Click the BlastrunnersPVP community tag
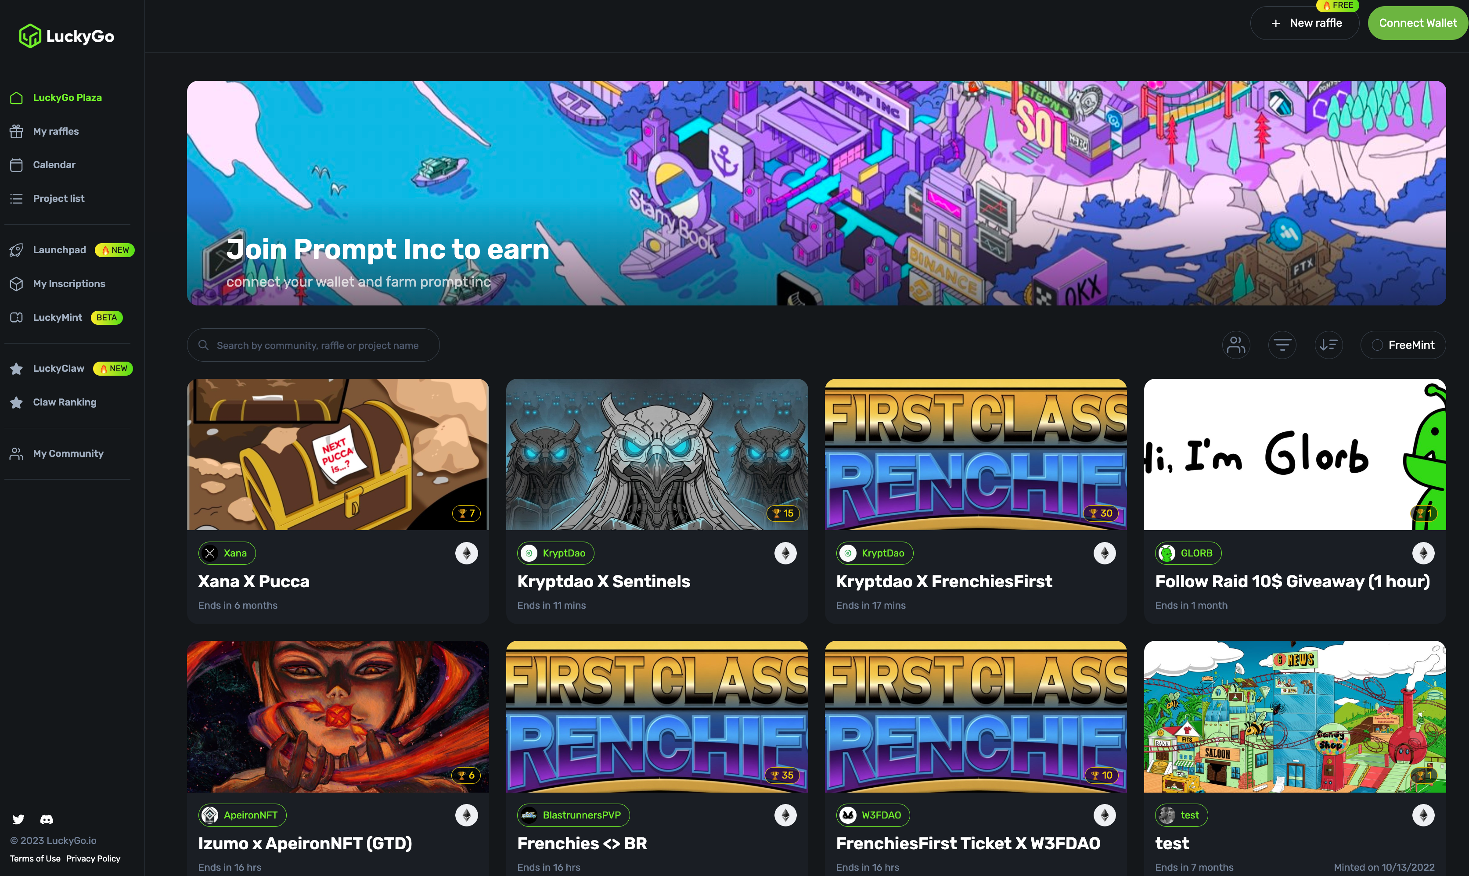Viewport: 1469px width, 876px height. click(573, 815)
